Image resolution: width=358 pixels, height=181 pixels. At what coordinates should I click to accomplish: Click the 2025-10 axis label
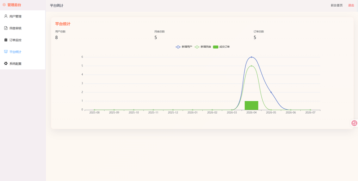pyautogui.click(x=133, y=112)
